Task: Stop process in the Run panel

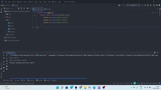Action: pos(4,61)
